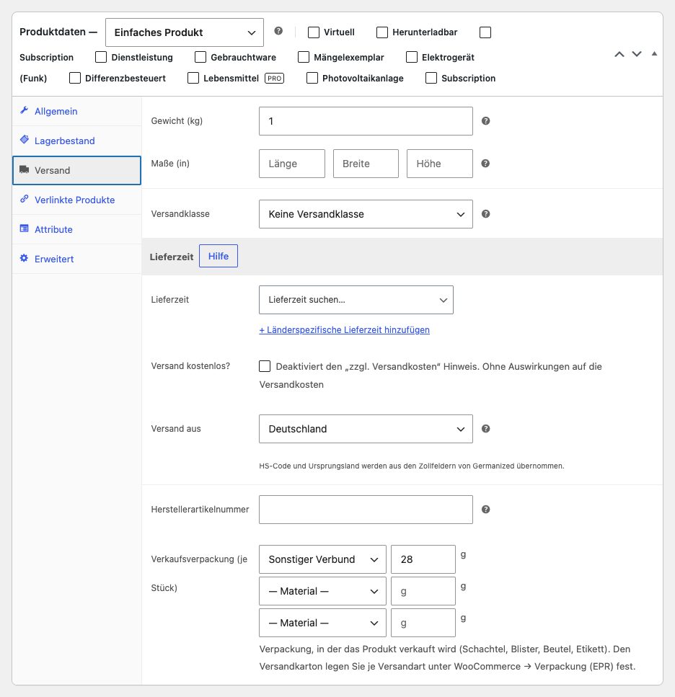The height and width of the screenshot is (697, 675).
Task: Open the Einfaches Produkt type dropdown
Action: [185, 32]
